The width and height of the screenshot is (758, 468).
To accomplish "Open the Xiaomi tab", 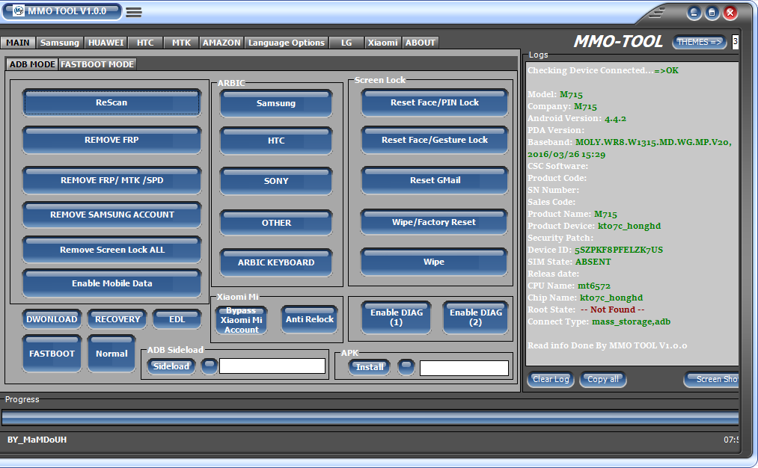I will [382, 43].
